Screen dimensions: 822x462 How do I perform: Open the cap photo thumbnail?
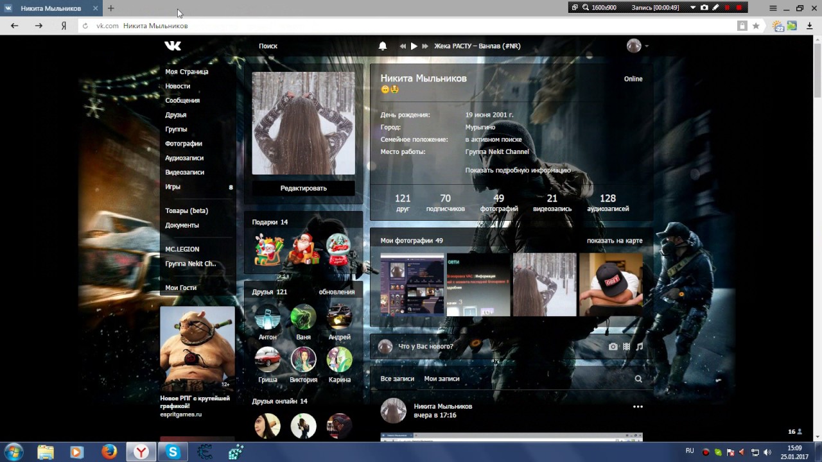pos(611,284)
